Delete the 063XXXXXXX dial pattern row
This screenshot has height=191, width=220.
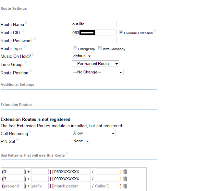pyautogui.click(x=125, y=172)
